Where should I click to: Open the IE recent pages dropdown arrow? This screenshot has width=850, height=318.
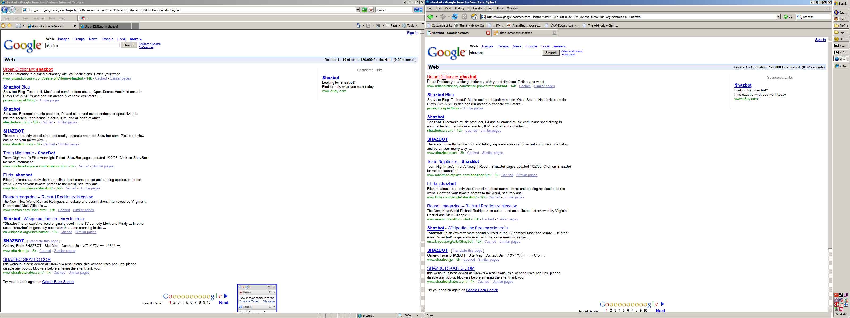click(18, 10)
